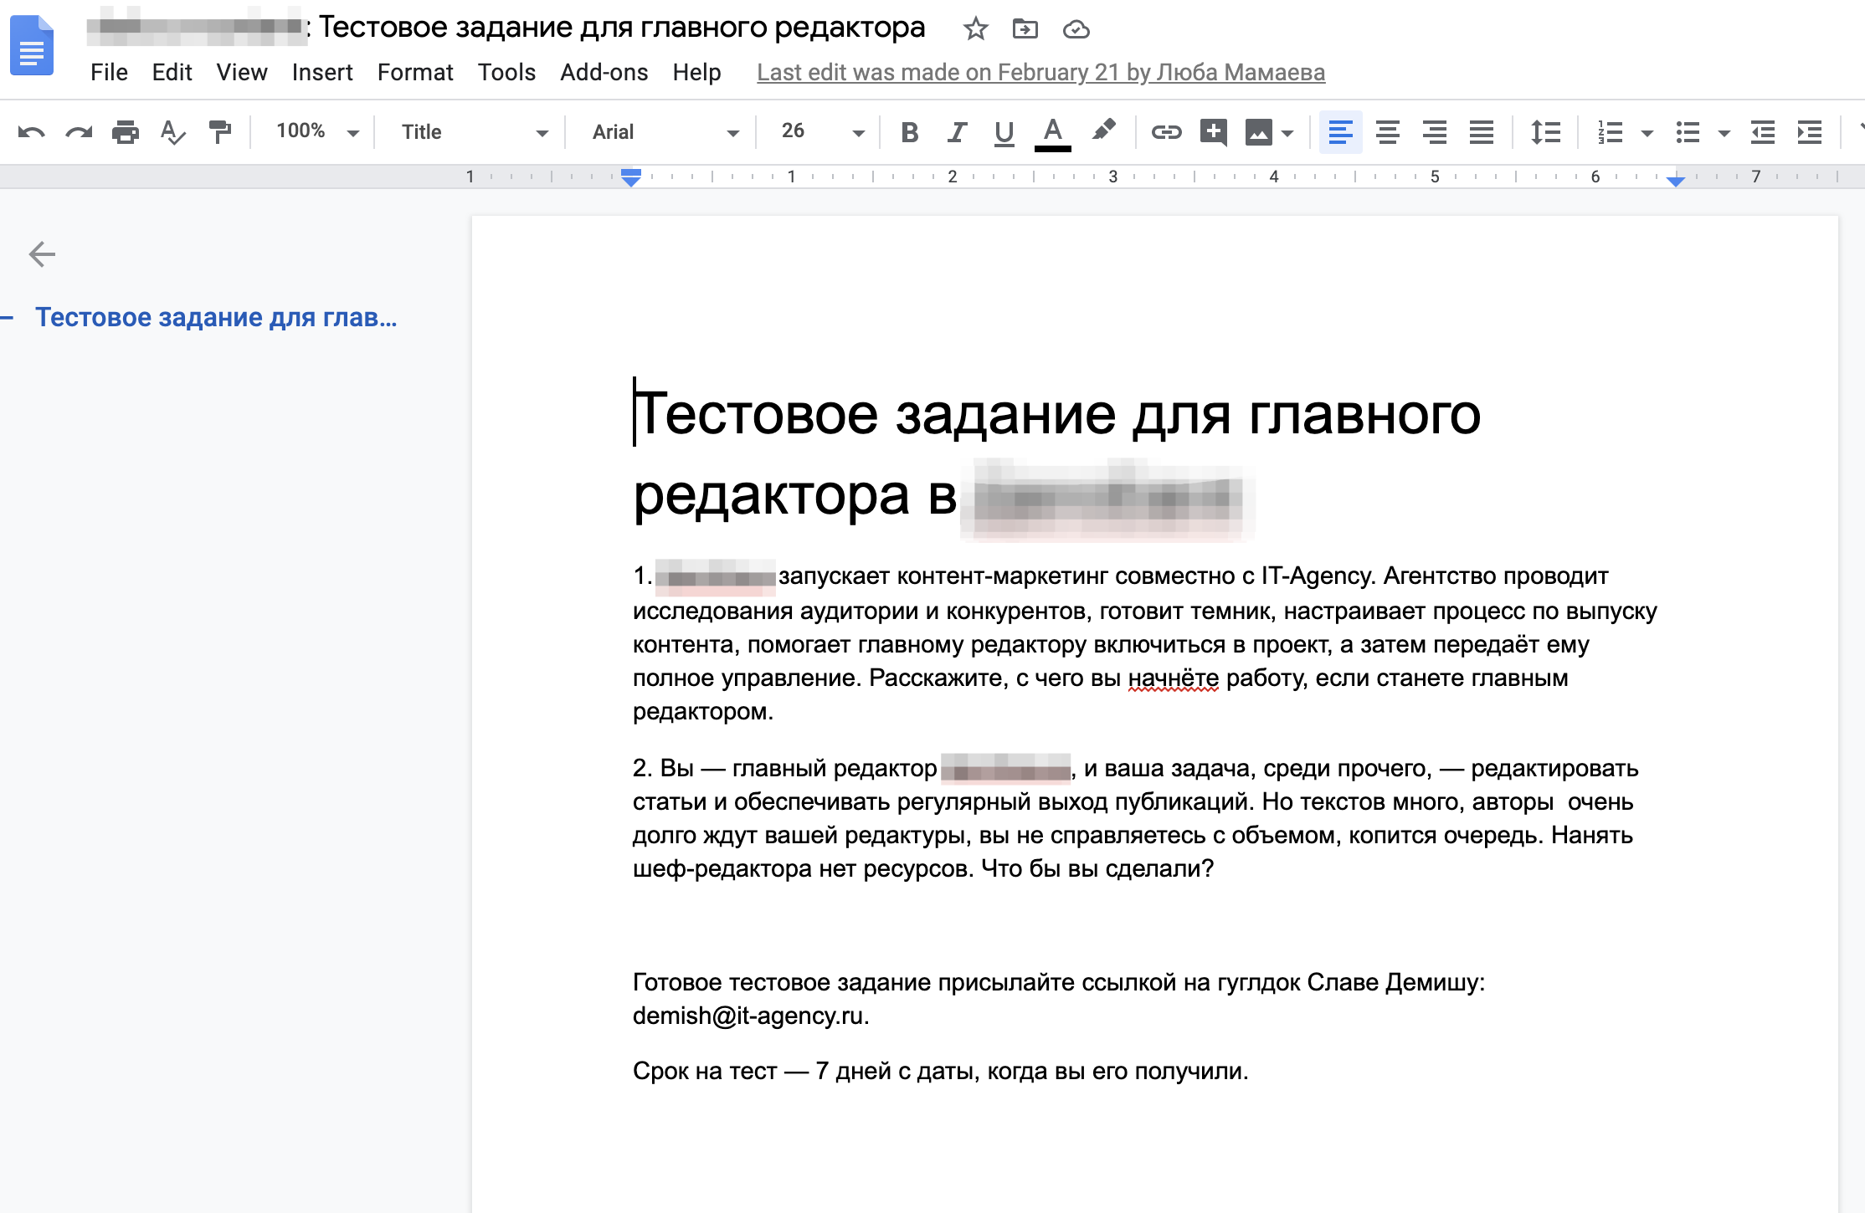Open the Add-ons menu
The height and width of the screenshot is (1213, 1865).
[x=604, y=72]
